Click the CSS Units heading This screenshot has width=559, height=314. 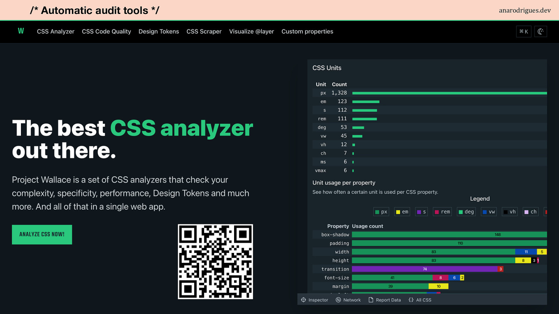pos(327,68)
